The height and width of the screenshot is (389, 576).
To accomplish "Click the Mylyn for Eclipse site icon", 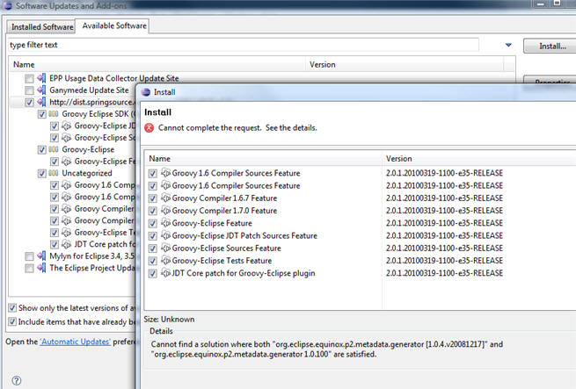I will [41, 256].
